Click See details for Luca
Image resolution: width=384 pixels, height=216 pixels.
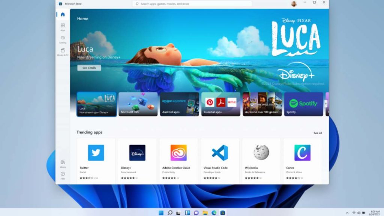(89, 68)
